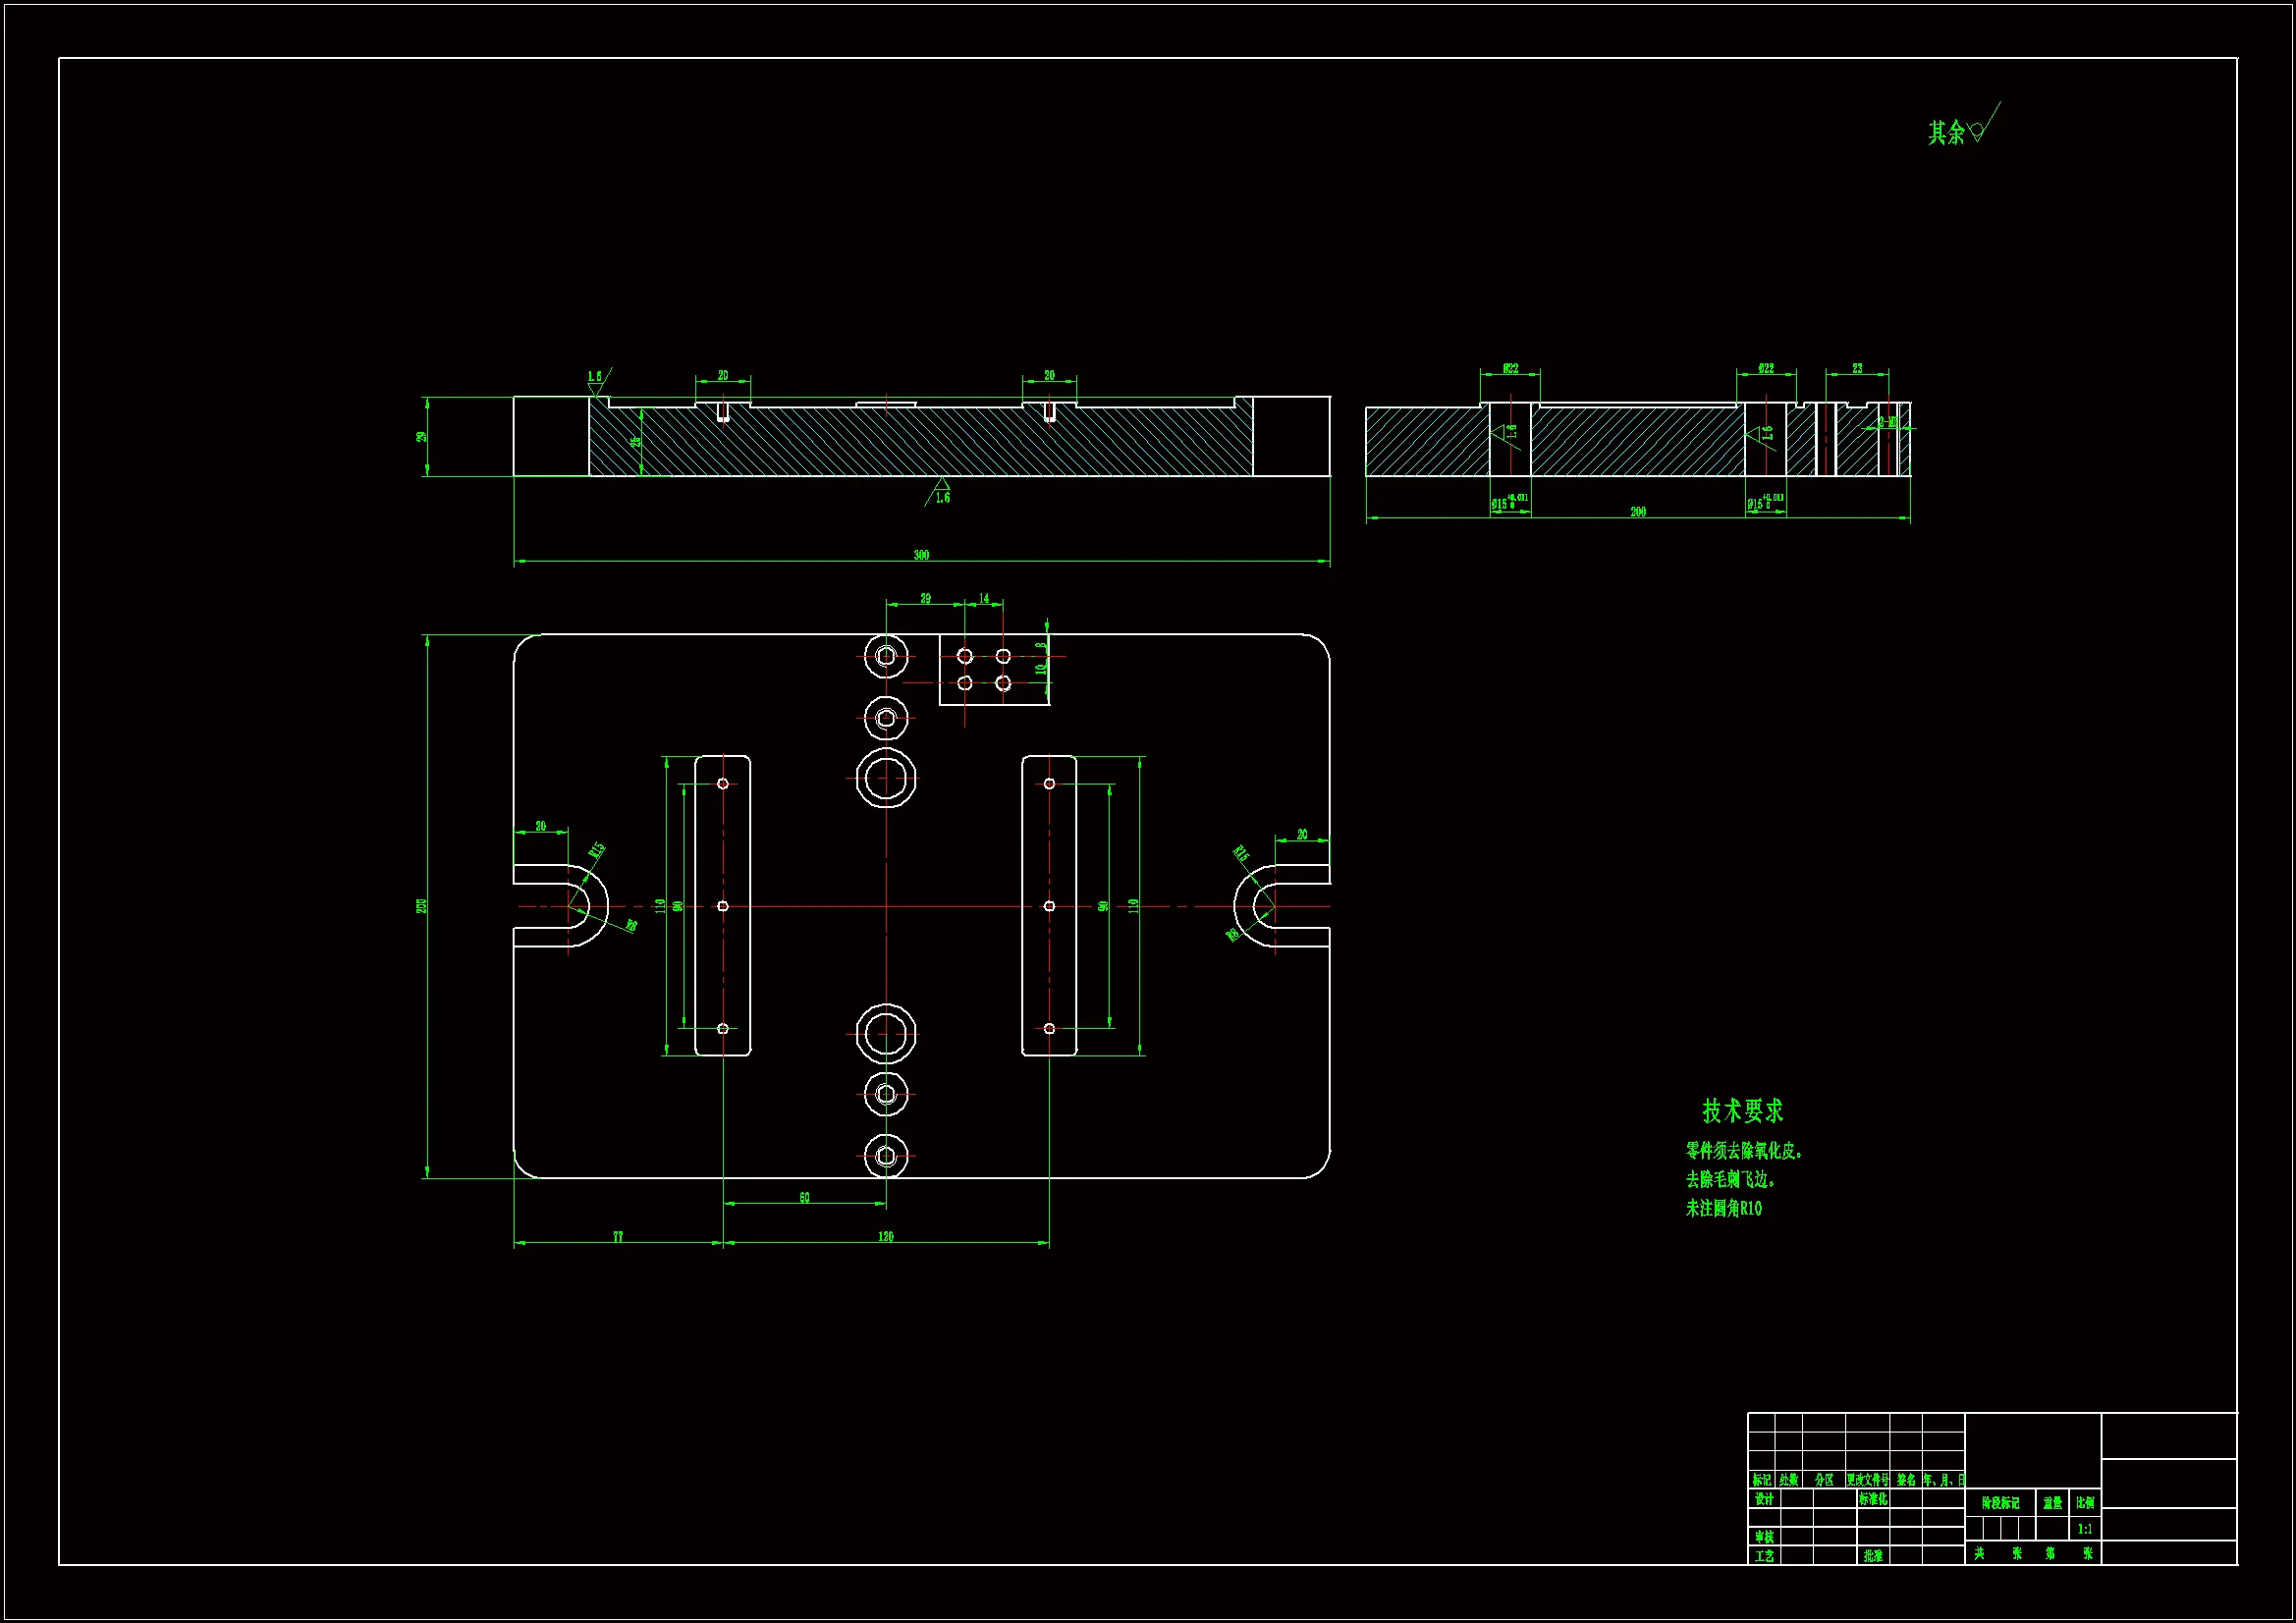This screenshot has height=1623, width=2296.
Task: Select the 120 dimension below the plan view
Action: pyautogui.click(x=886, y=1237)
